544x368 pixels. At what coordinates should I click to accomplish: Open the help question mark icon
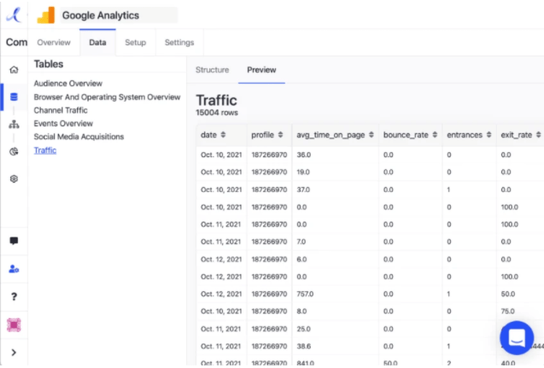coord(14,297)
